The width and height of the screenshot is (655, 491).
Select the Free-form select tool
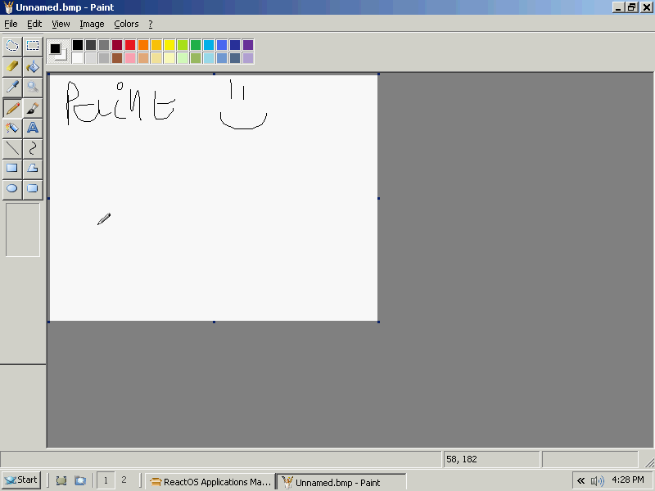[12, 46]
